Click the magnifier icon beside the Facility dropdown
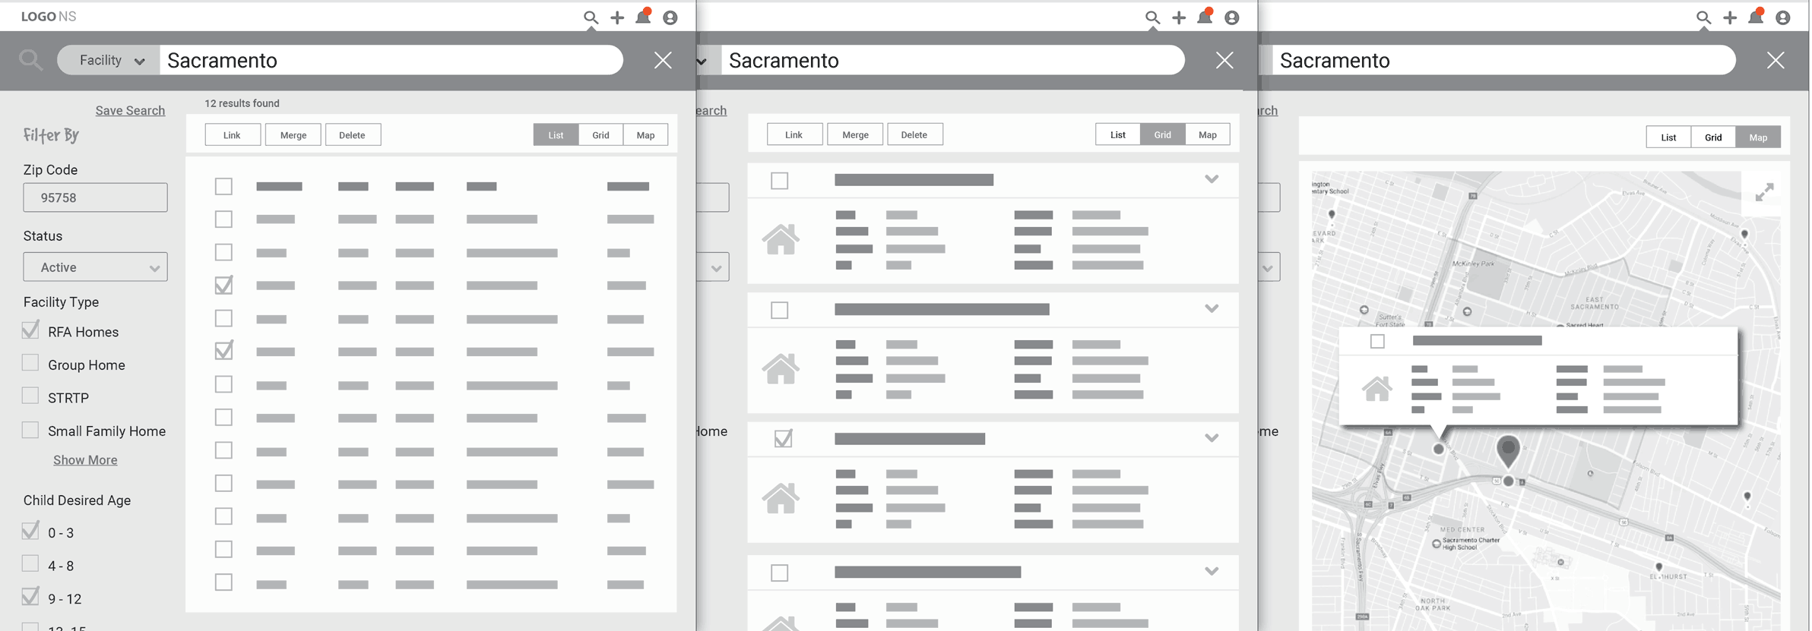This screenshot has height=631, width=1812. click(30, 59)
